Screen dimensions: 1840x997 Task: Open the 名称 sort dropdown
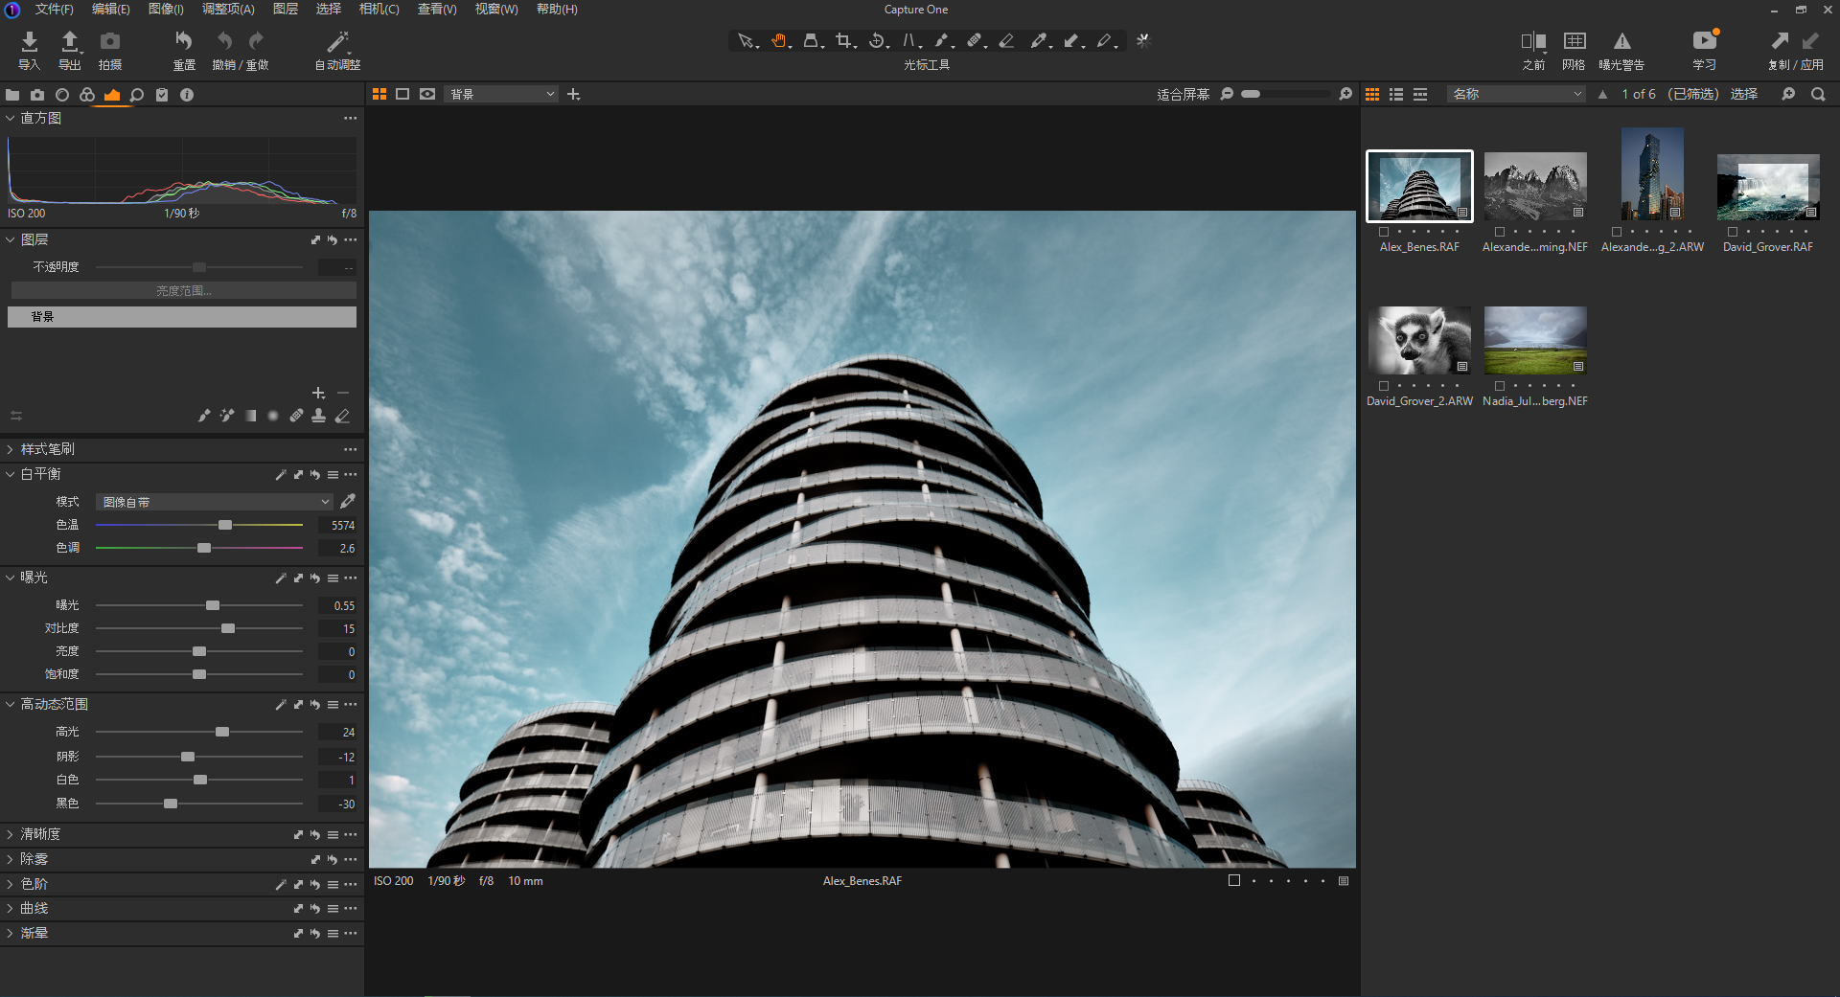click(x=1516, y=94)
